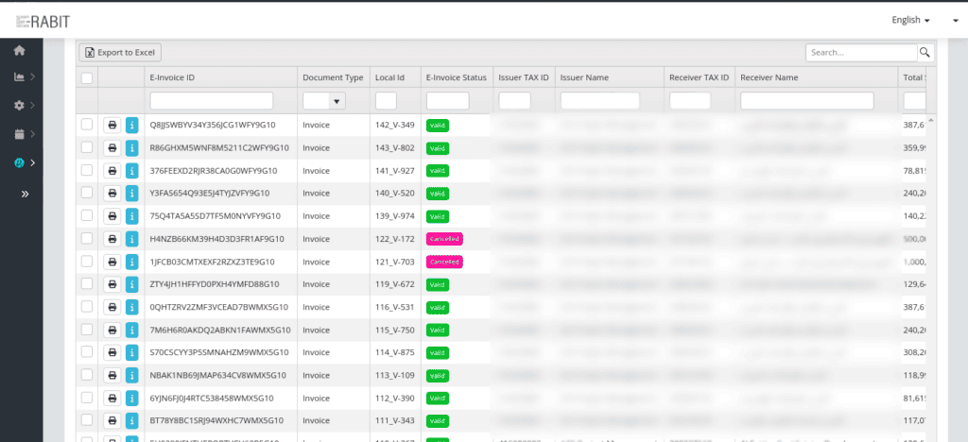Print the cancelled invoice 122_V-172
This screenshot has width=968, height=442.
point(112,239)
